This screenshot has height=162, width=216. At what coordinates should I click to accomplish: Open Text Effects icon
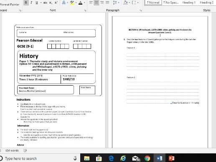64,3
